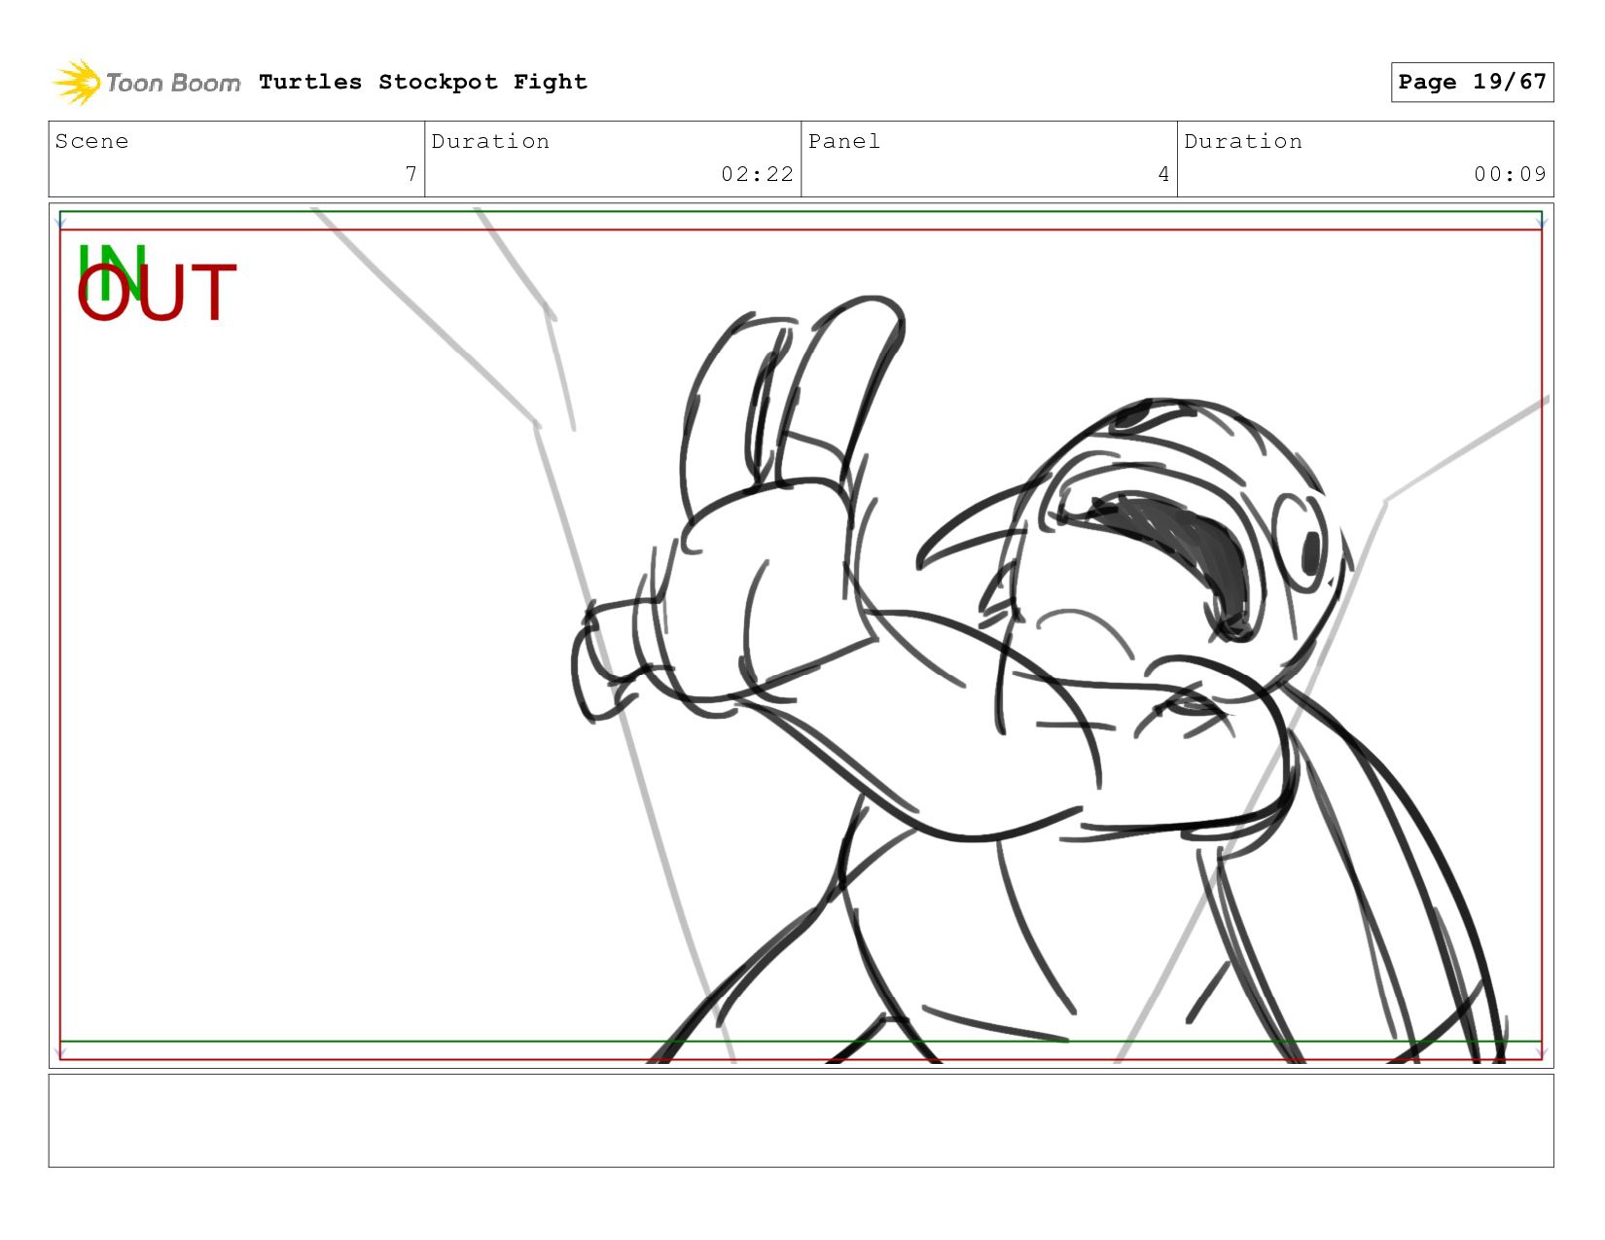This screenshot has height=1240, width=1605.
Task: Select the title 'Turtles Stockpot Fight'
Action: coord(423,82)
